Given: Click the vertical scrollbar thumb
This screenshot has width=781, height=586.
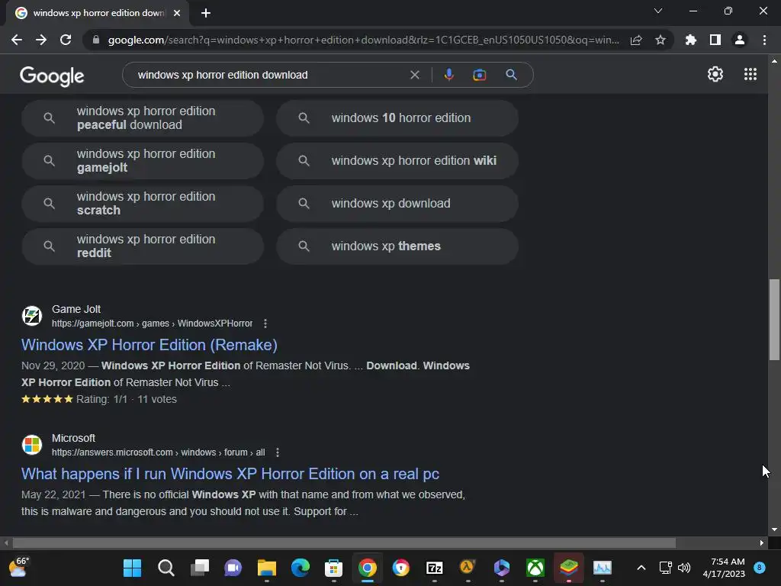Looking at the screenshot, I should (x=774, y=319).
